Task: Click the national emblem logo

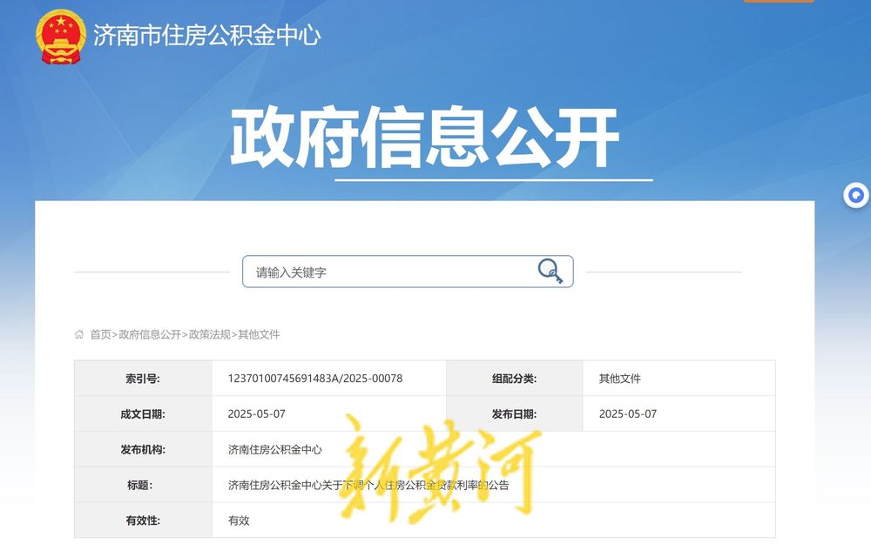Action: point(61,37)
